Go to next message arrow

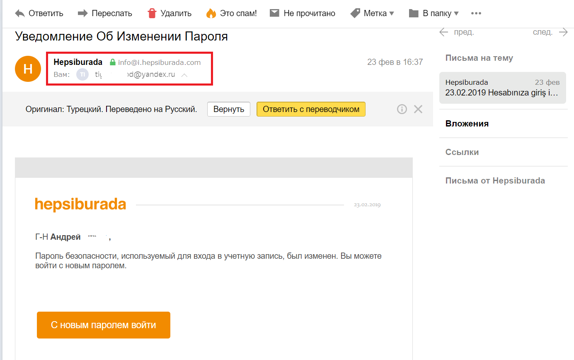coord(563,32)
